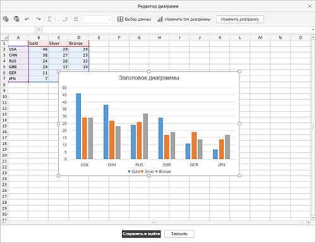Click Сохранить и выйти button
The width and height of the screenshot is (316, 243).
(141, 234)
